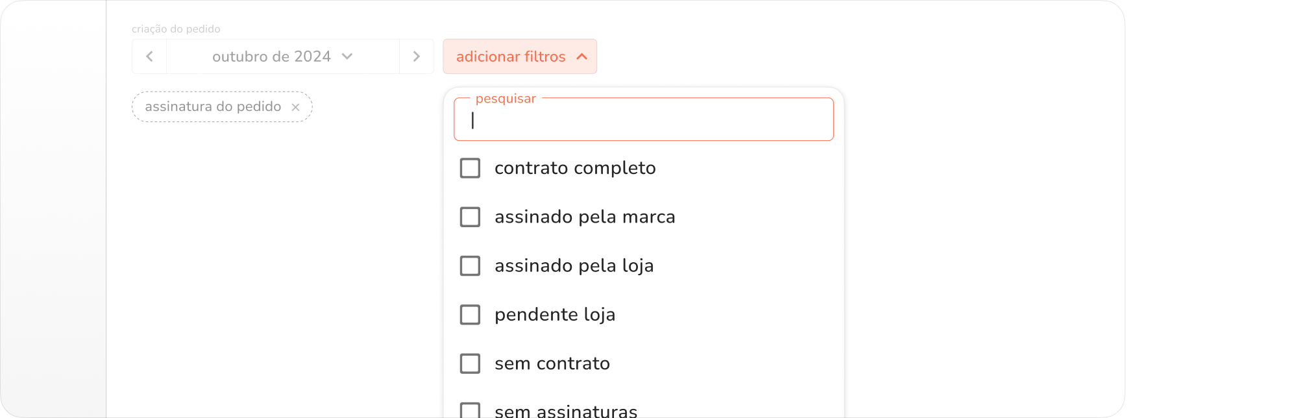Toggle the pendente loja checkbox
Screen dimensions: 1298x418
point(470,315)
